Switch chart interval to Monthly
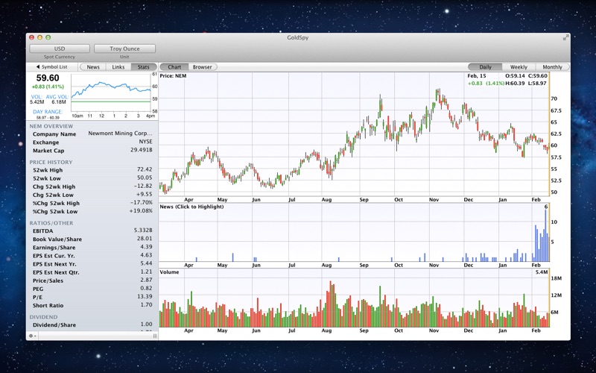The width and height of the screenshot is (596, 373). point(552,67)
